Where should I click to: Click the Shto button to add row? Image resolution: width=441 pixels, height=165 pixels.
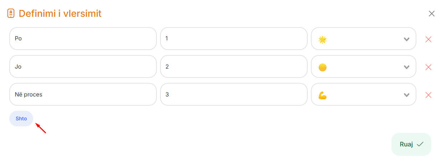pyautogui.click(x=21, y=119)
